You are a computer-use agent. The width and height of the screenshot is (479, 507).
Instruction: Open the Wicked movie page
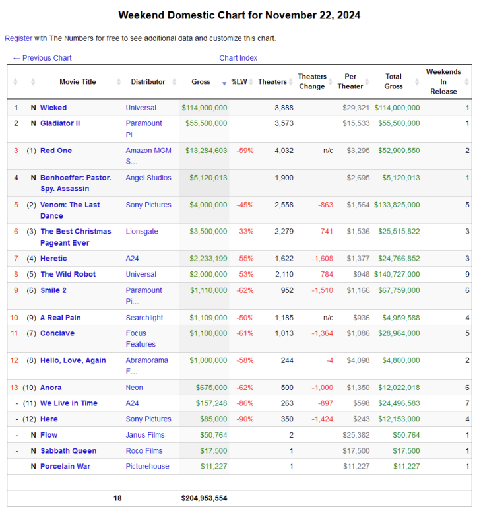[x=53, y=108]
